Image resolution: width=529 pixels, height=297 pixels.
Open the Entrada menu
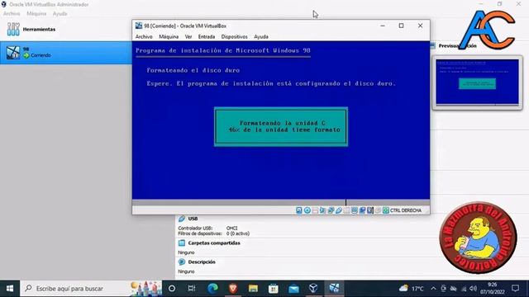click(207, 36)
